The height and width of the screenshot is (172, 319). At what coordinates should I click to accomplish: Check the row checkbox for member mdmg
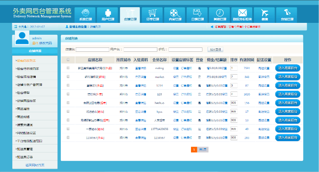click(x=68, y=68)
